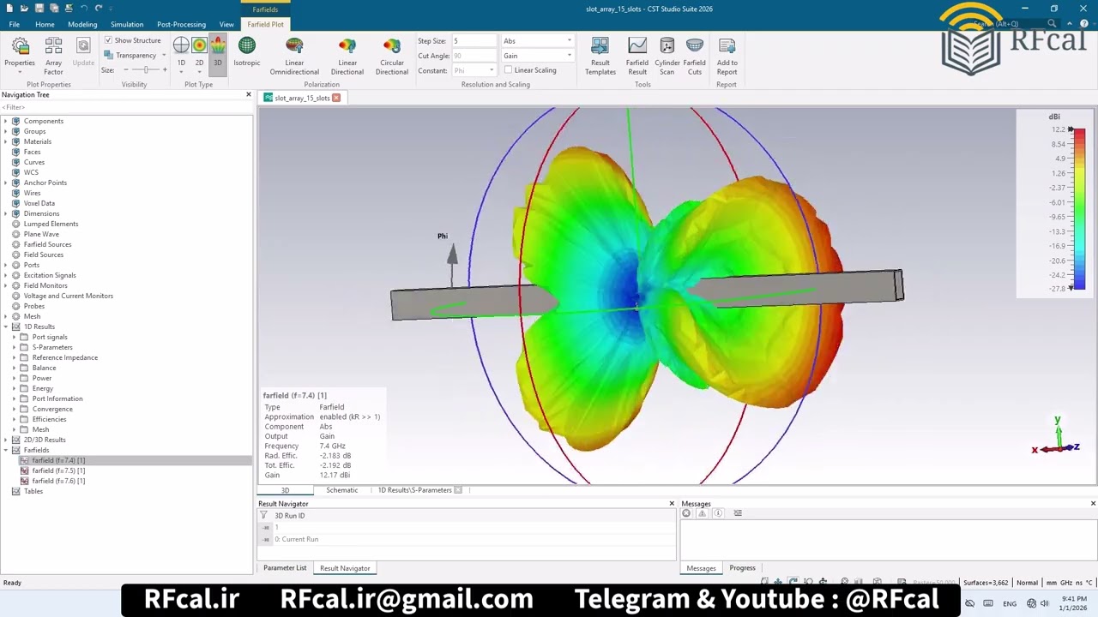Open the 1D Results\S-Parameters tab
The width and height of the screenshot is (1098, 617).
click(x=414, y=490)
